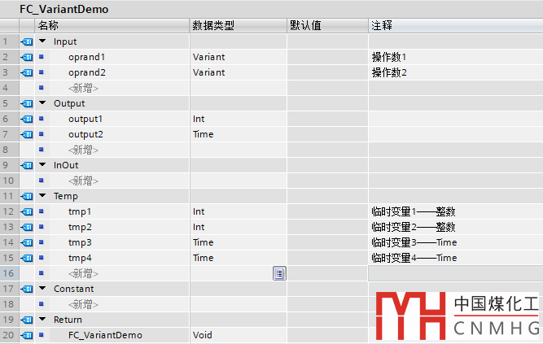Click the default value cell of tmp1
543x344 pixels.
pos(327,211)
